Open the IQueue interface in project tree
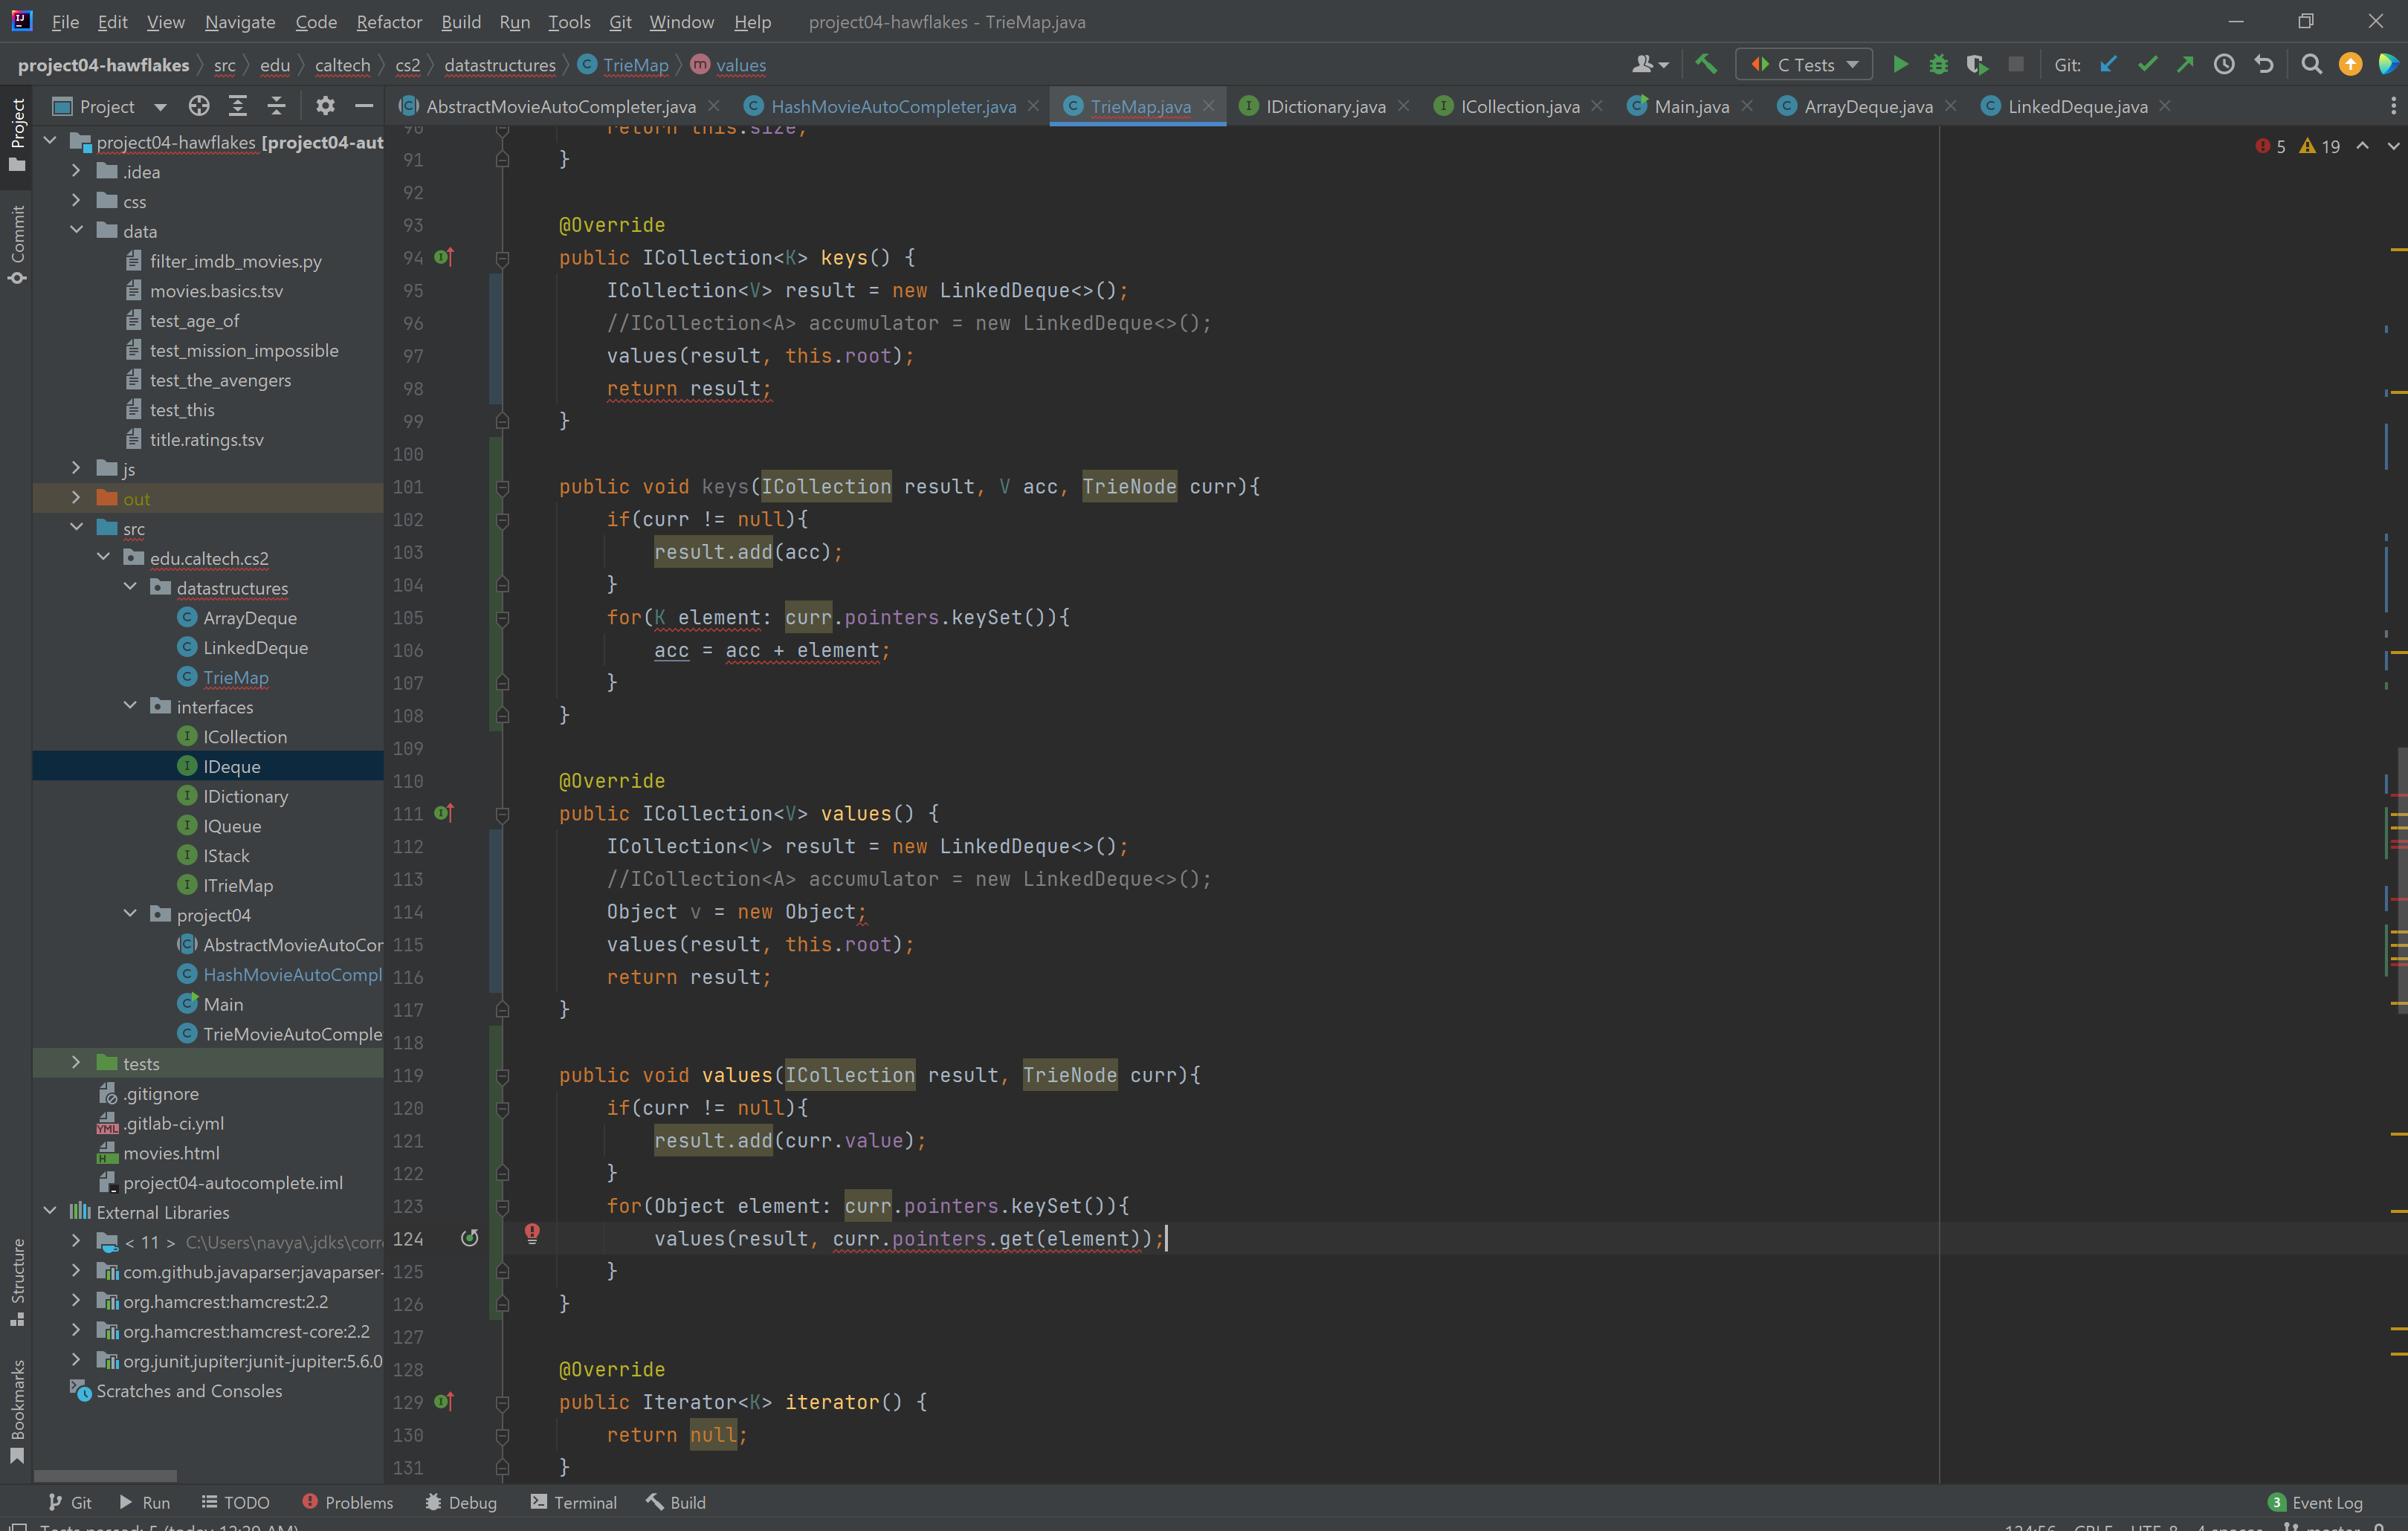 pos(232,826)
